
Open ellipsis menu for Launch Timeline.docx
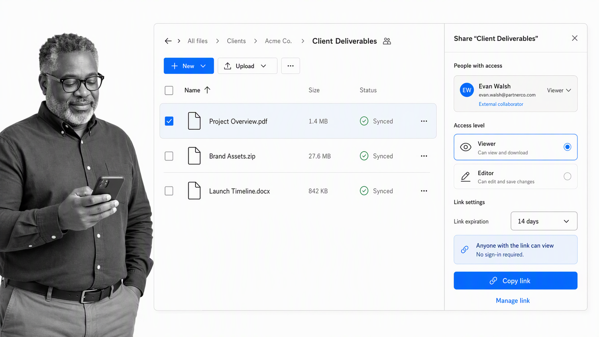(x=424, y=191)
